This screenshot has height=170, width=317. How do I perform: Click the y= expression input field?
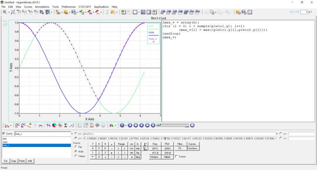click(180, 139)
